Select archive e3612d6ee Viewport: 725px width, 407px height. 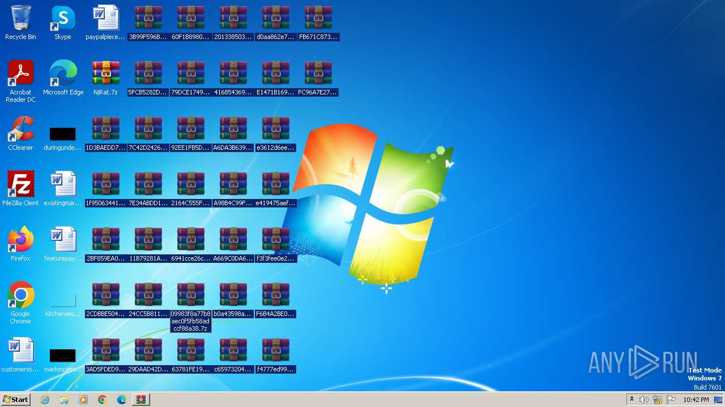pyautogui.click(x=275, y=134)
